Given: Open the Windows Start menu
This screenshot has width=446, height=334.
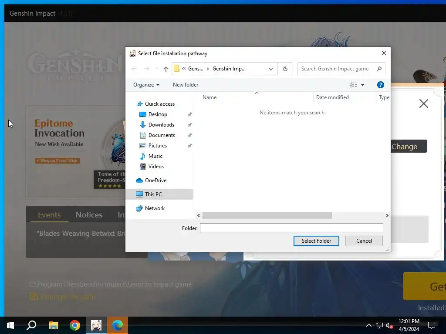Looking at the screenshot, I should click(10, 325).
